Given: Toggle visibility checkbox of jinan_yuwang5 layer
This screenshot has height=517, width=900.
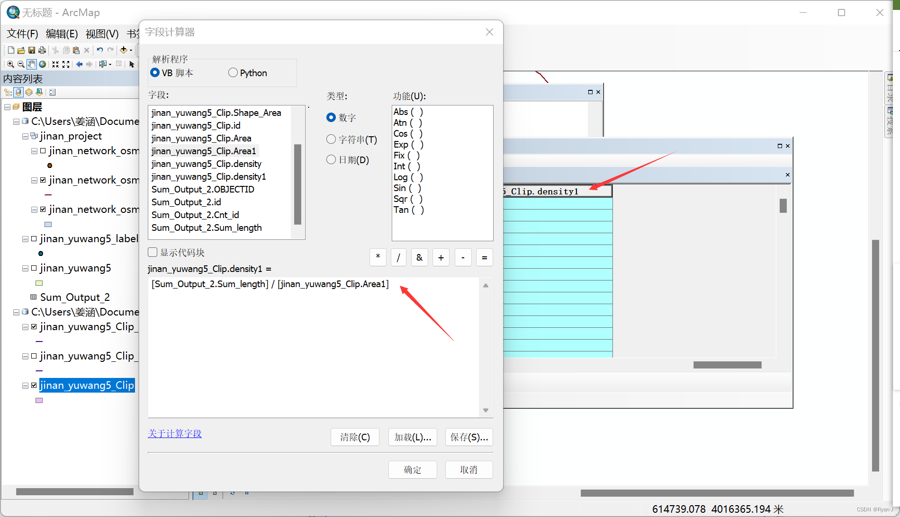Looking at the screenshot, I should [x=34, y=268].
